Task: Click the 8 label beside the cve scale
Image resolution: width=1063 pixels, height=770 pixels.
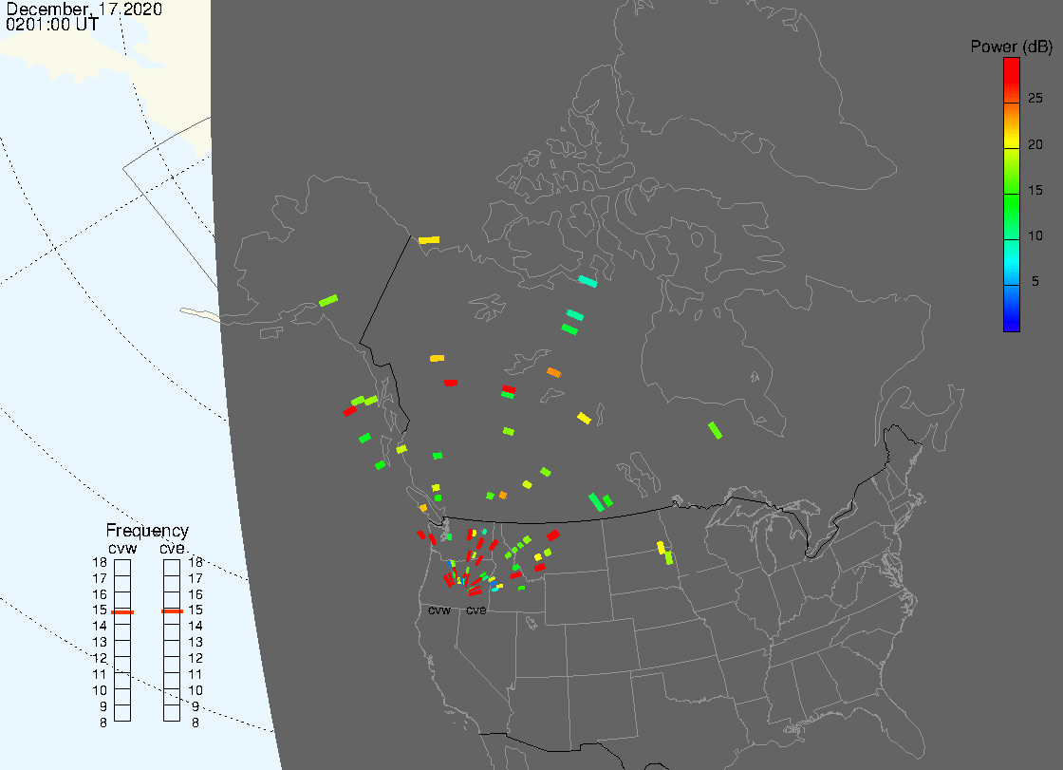Action: 196,723
